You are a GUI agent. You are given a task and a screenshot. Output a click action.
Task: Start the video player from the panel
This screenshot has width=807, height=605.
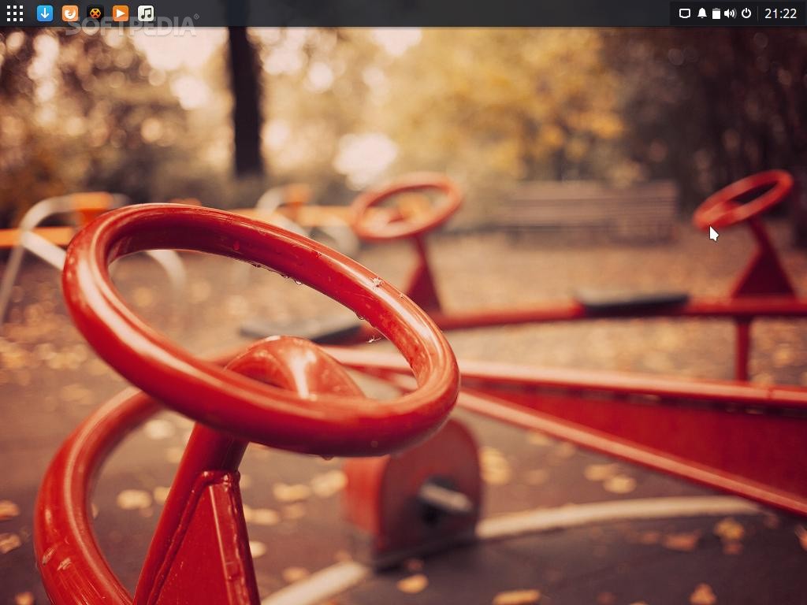click(120, 13)
